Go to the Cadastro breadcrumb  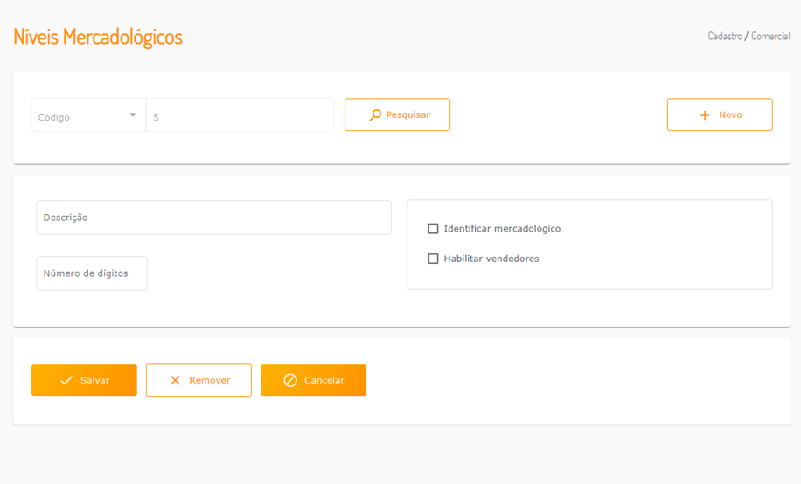[725, 37]
